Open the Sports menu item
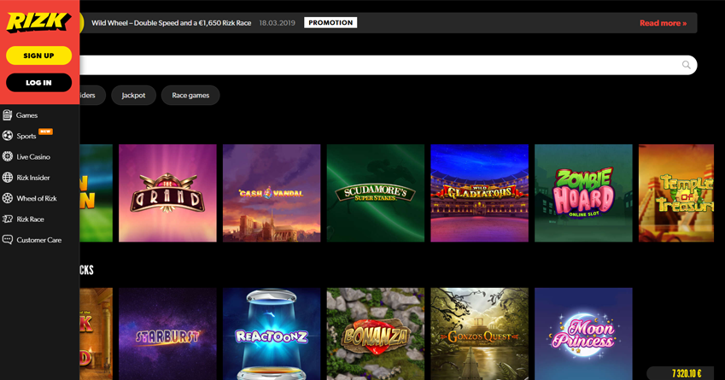 26,136
